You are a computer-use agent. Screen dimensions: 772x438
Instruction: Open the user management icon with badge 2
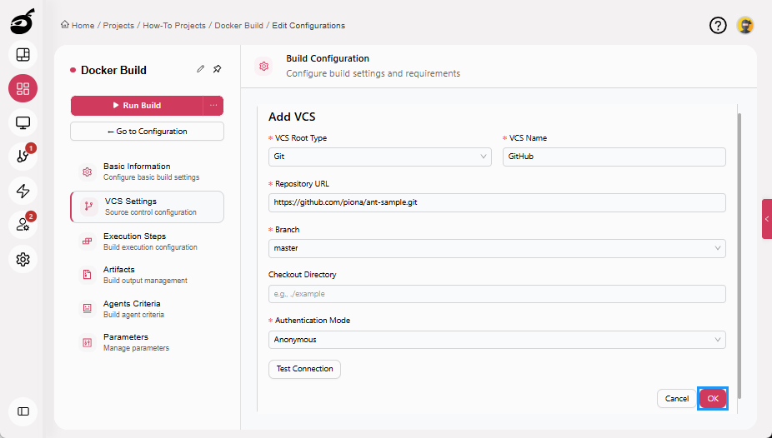[x=23, y=225]
